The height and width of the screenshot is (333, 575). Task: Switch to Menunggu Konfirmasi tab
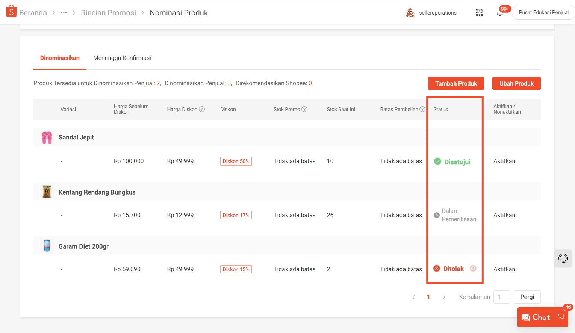[x=122, y=58]
